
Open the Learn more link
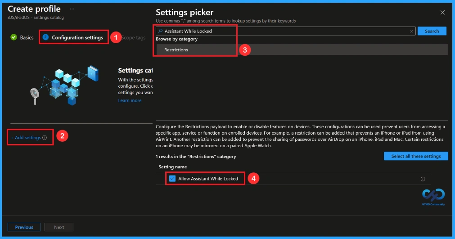point(130,100)
